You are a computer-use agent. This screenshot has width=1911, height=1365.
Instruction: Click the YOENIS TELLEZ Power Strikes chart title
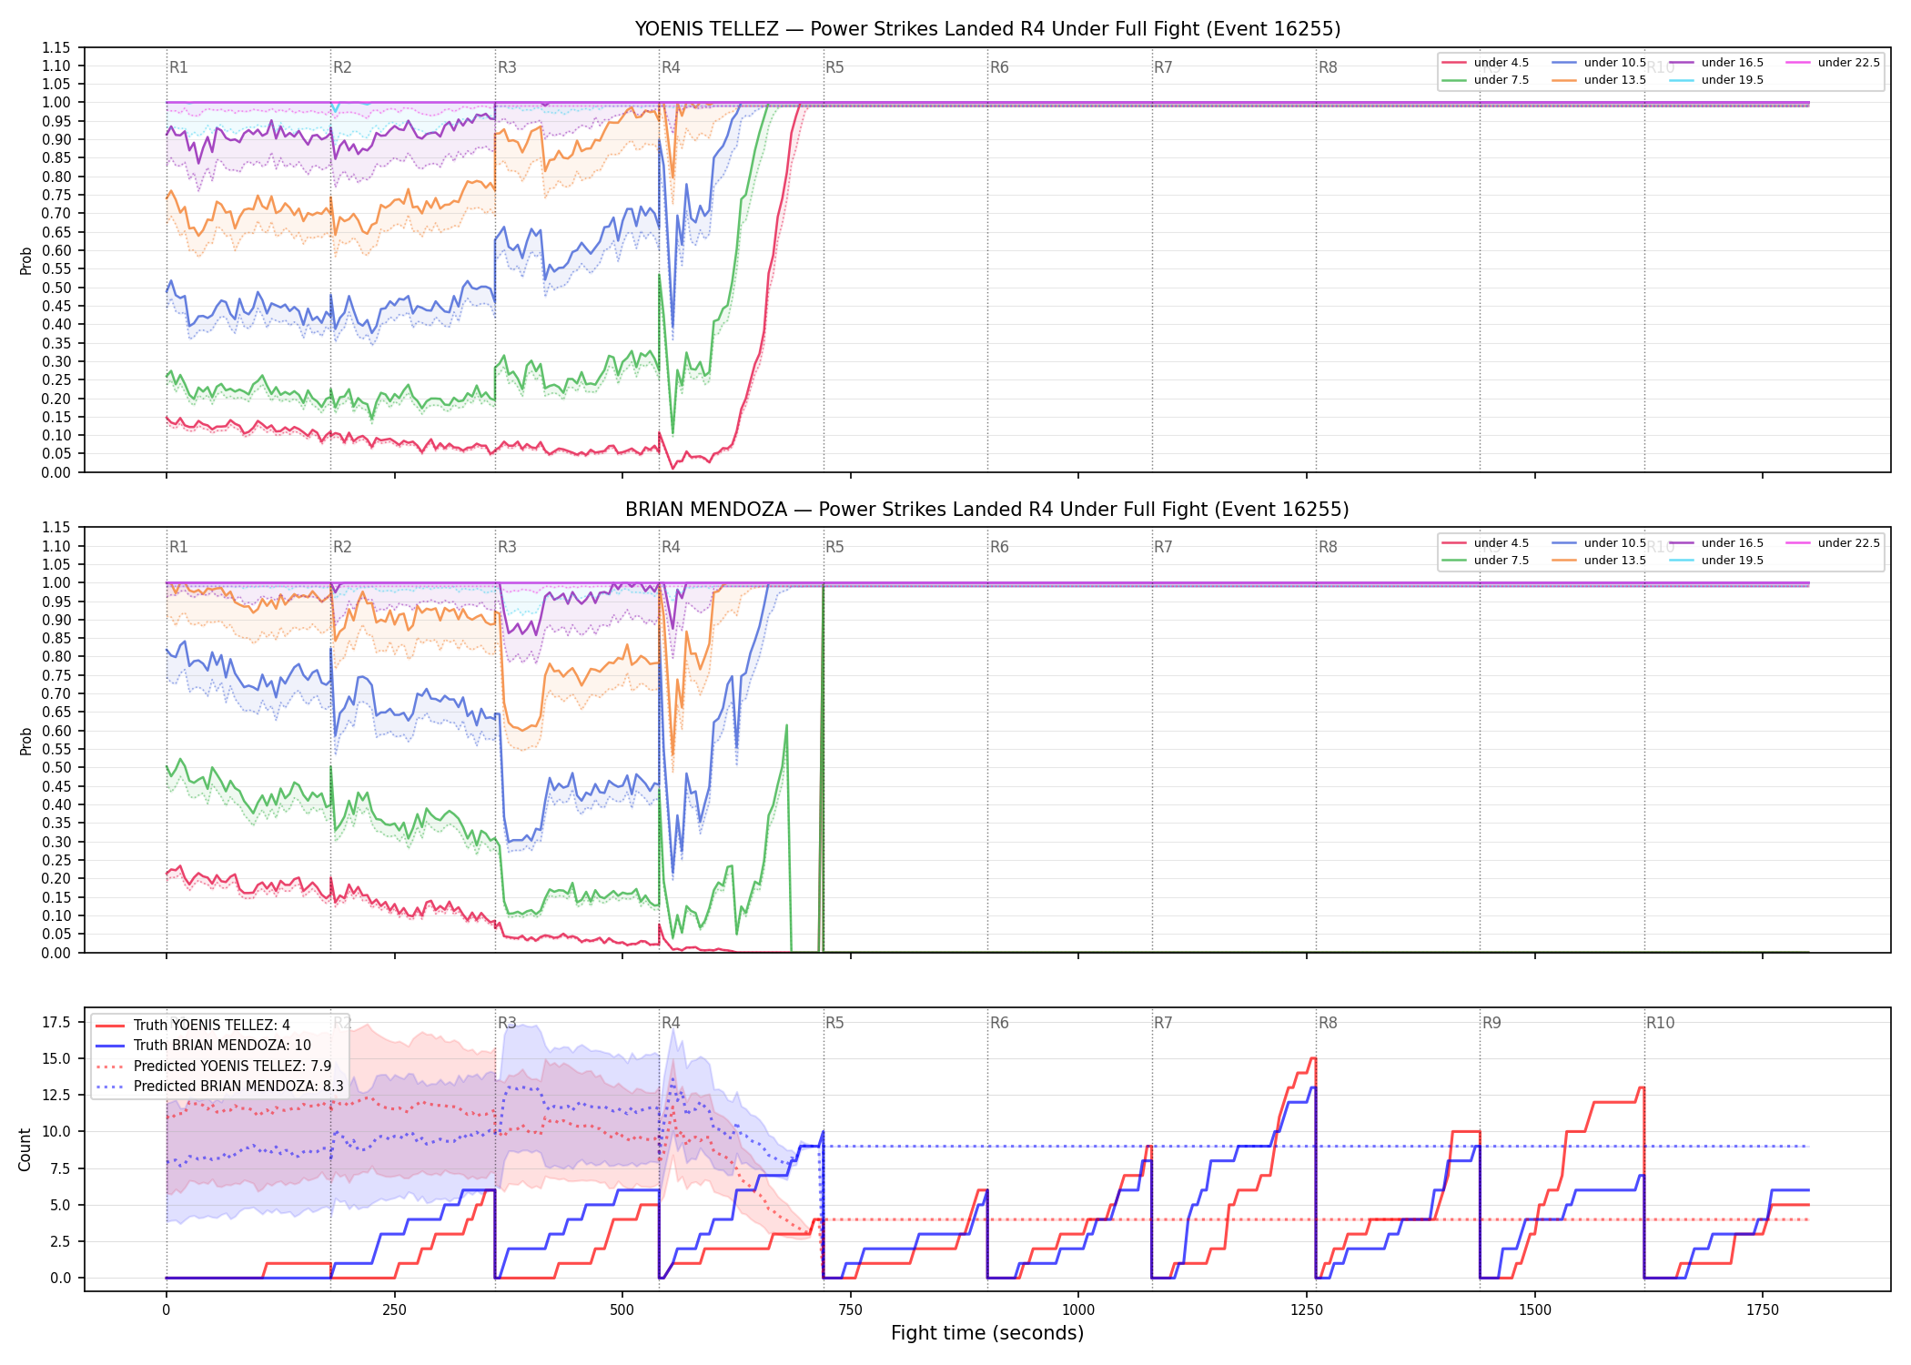click(987, 29)
